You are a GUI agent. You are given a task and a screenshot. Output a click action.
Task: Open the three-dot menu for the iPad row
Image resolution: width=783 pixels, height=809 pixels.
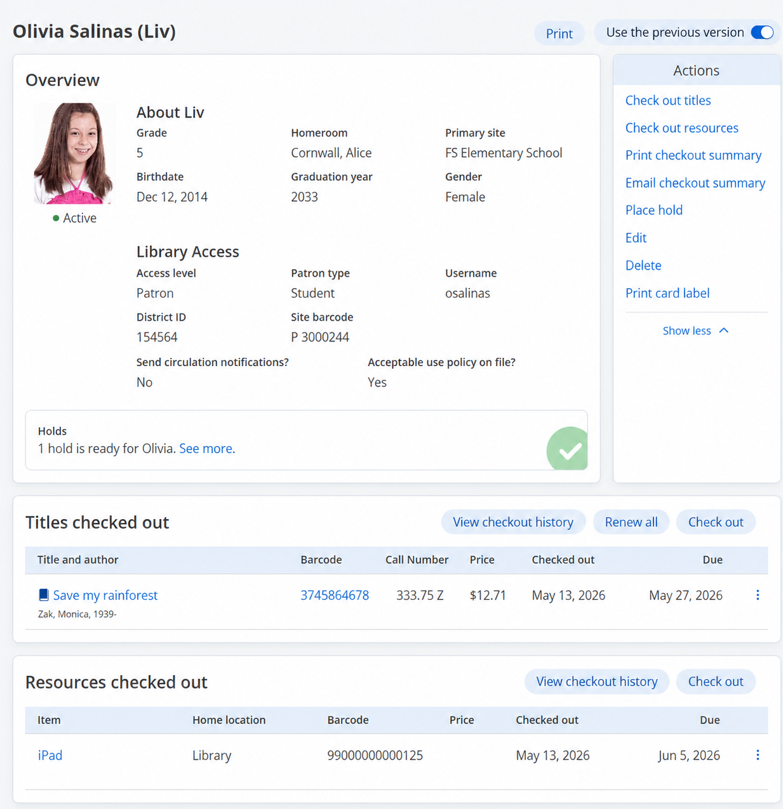pos(758,755)
